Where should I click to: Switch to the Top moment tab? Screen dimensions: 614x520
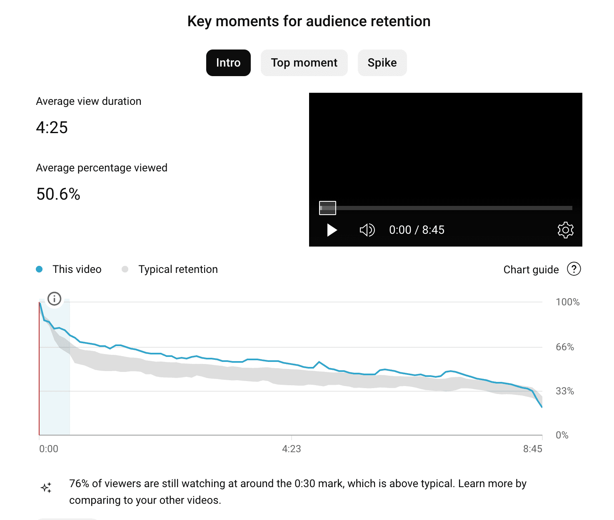[304, 62]
